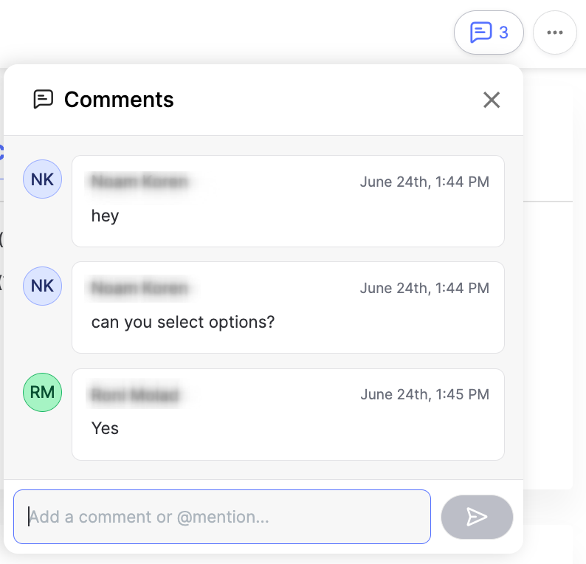Click the author name above the 'Yes' comment

point(135,394)
